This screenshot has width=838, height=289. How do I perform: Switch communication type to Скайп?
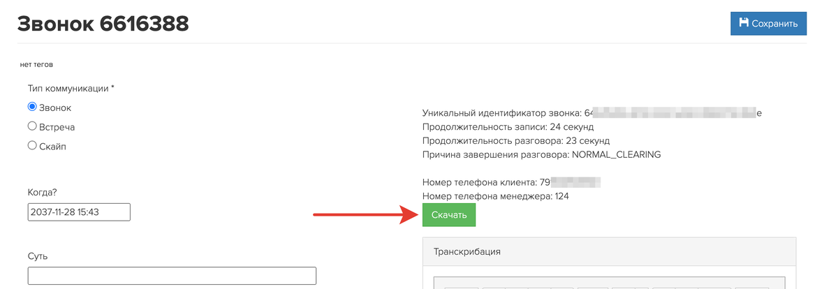32,145
